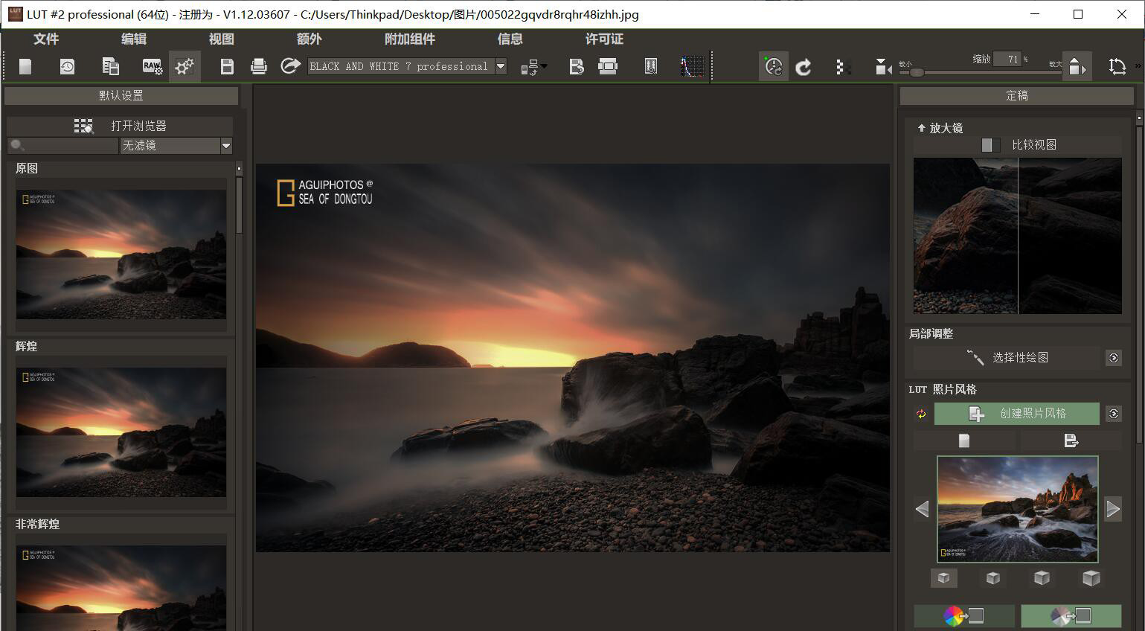
Task: Click the 创建照片风格 button
Action: [x=1017, y=414]
